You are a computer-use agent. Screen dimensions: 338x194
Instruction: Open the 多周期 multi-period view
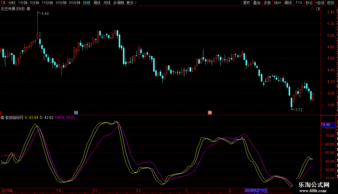[x=118, y=3]
